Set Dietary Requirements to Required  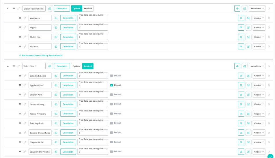pyautogui.click(x=88, y=9)
